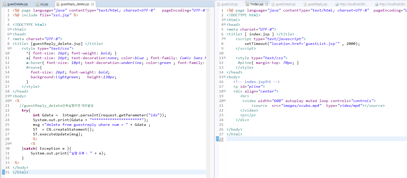Click the 'catch( Exception e ){' line

[47, 148]
